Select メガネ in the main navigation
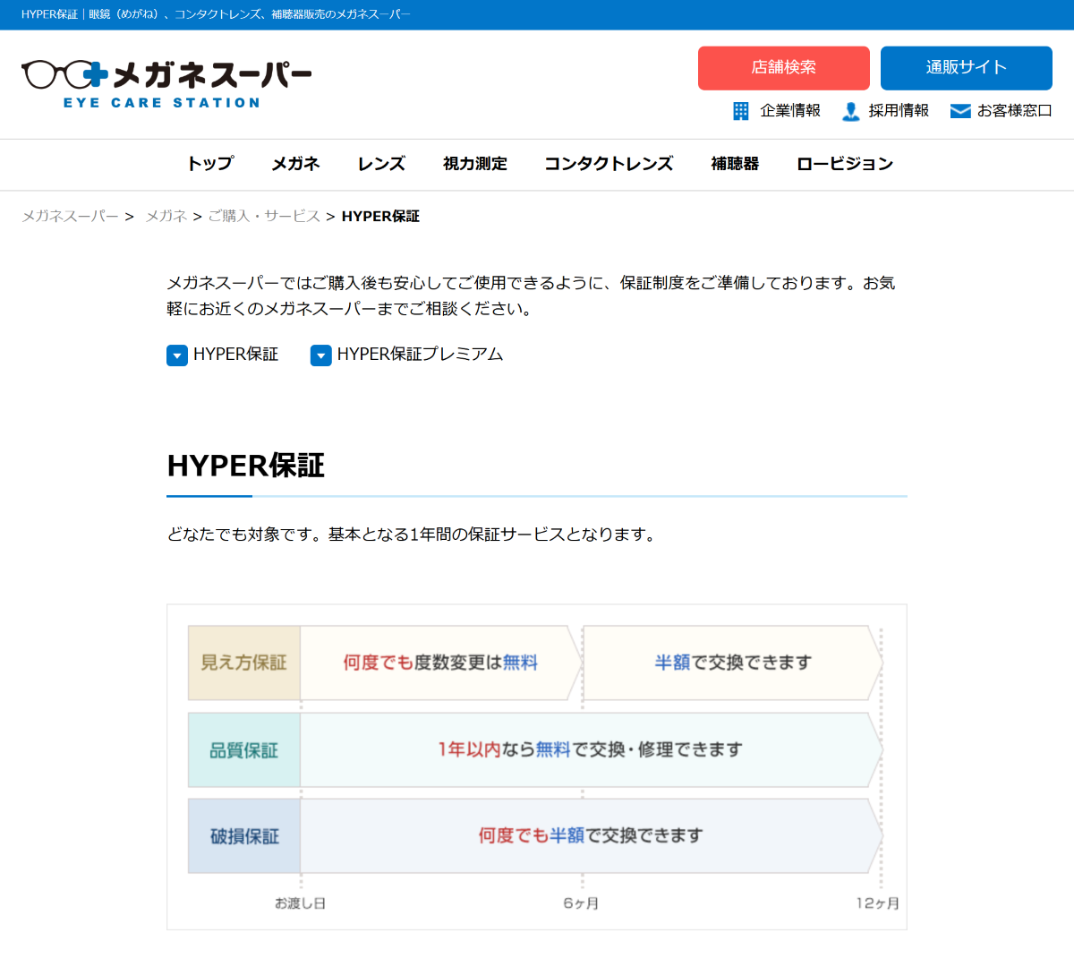Image resolution: width=1074 pixels, height=967 pixels. pyautogui.click(x=296, y=164)
